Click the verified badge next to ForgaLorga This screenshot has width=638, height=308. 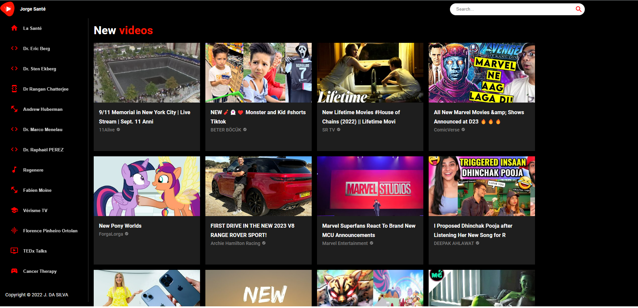pyautogui.click(x=127, y=234)
